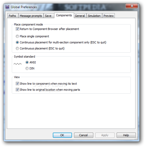This screenshot has height=147, width=145.
Task: Confirm settings with the OK button
Action: (62, 135)
